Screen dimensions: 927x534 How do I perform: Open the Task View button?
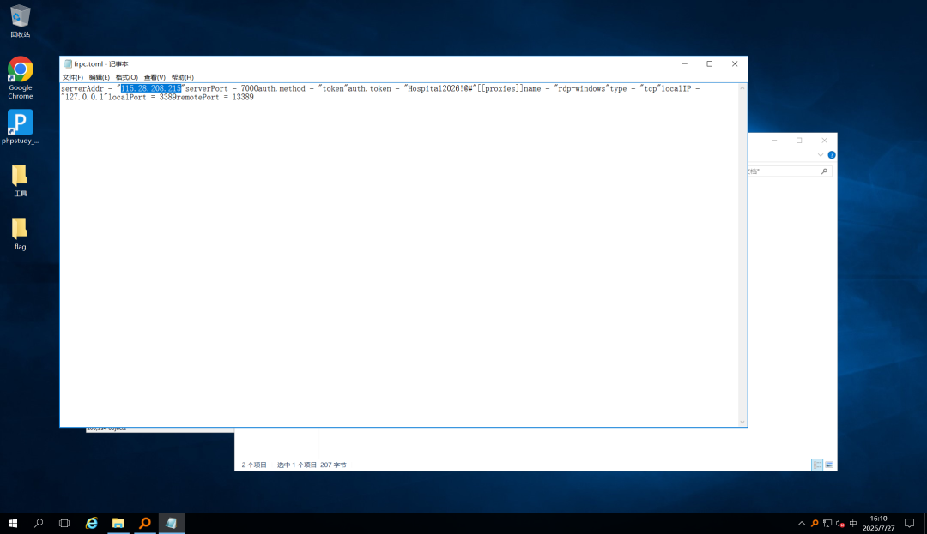[64, 524]
